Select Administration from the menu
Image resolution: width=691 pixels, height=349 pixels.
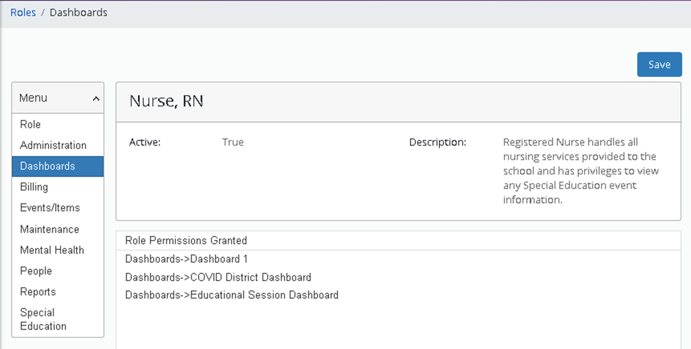[x=53, y=145]
